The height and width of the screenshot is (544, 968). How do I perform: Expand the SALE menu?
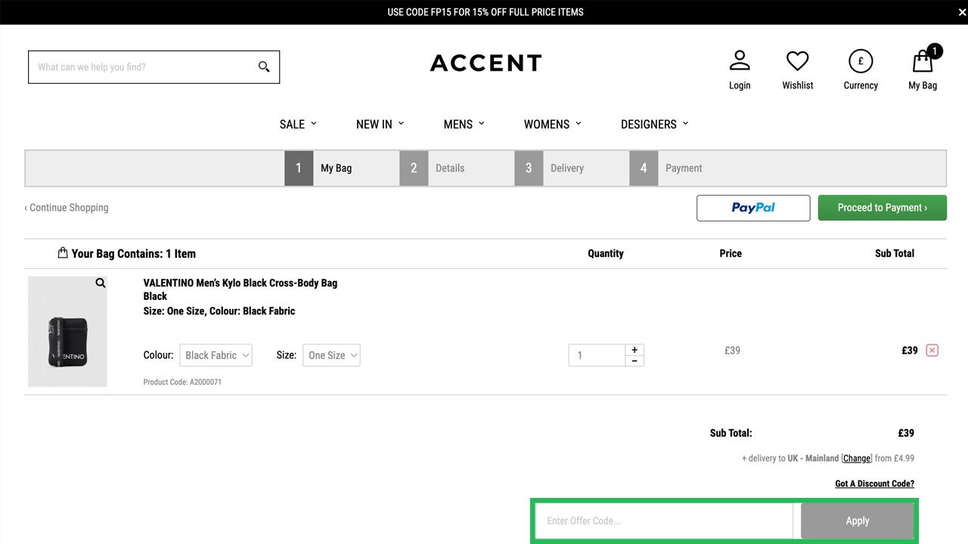point(298,124)
